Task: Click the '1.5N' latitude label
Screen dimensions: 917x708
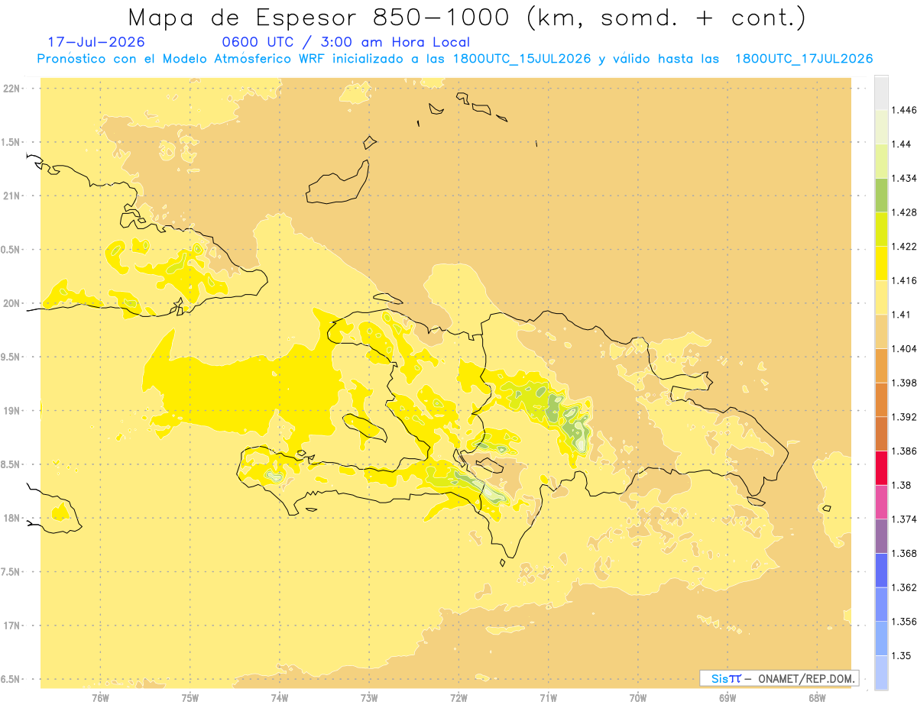Action: [11, 142]
